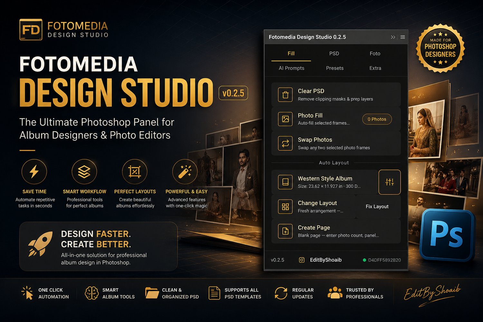Click the panel title Fotomedia Design Studio 0.2.5

pyautogui.click(x=307, y=37)
